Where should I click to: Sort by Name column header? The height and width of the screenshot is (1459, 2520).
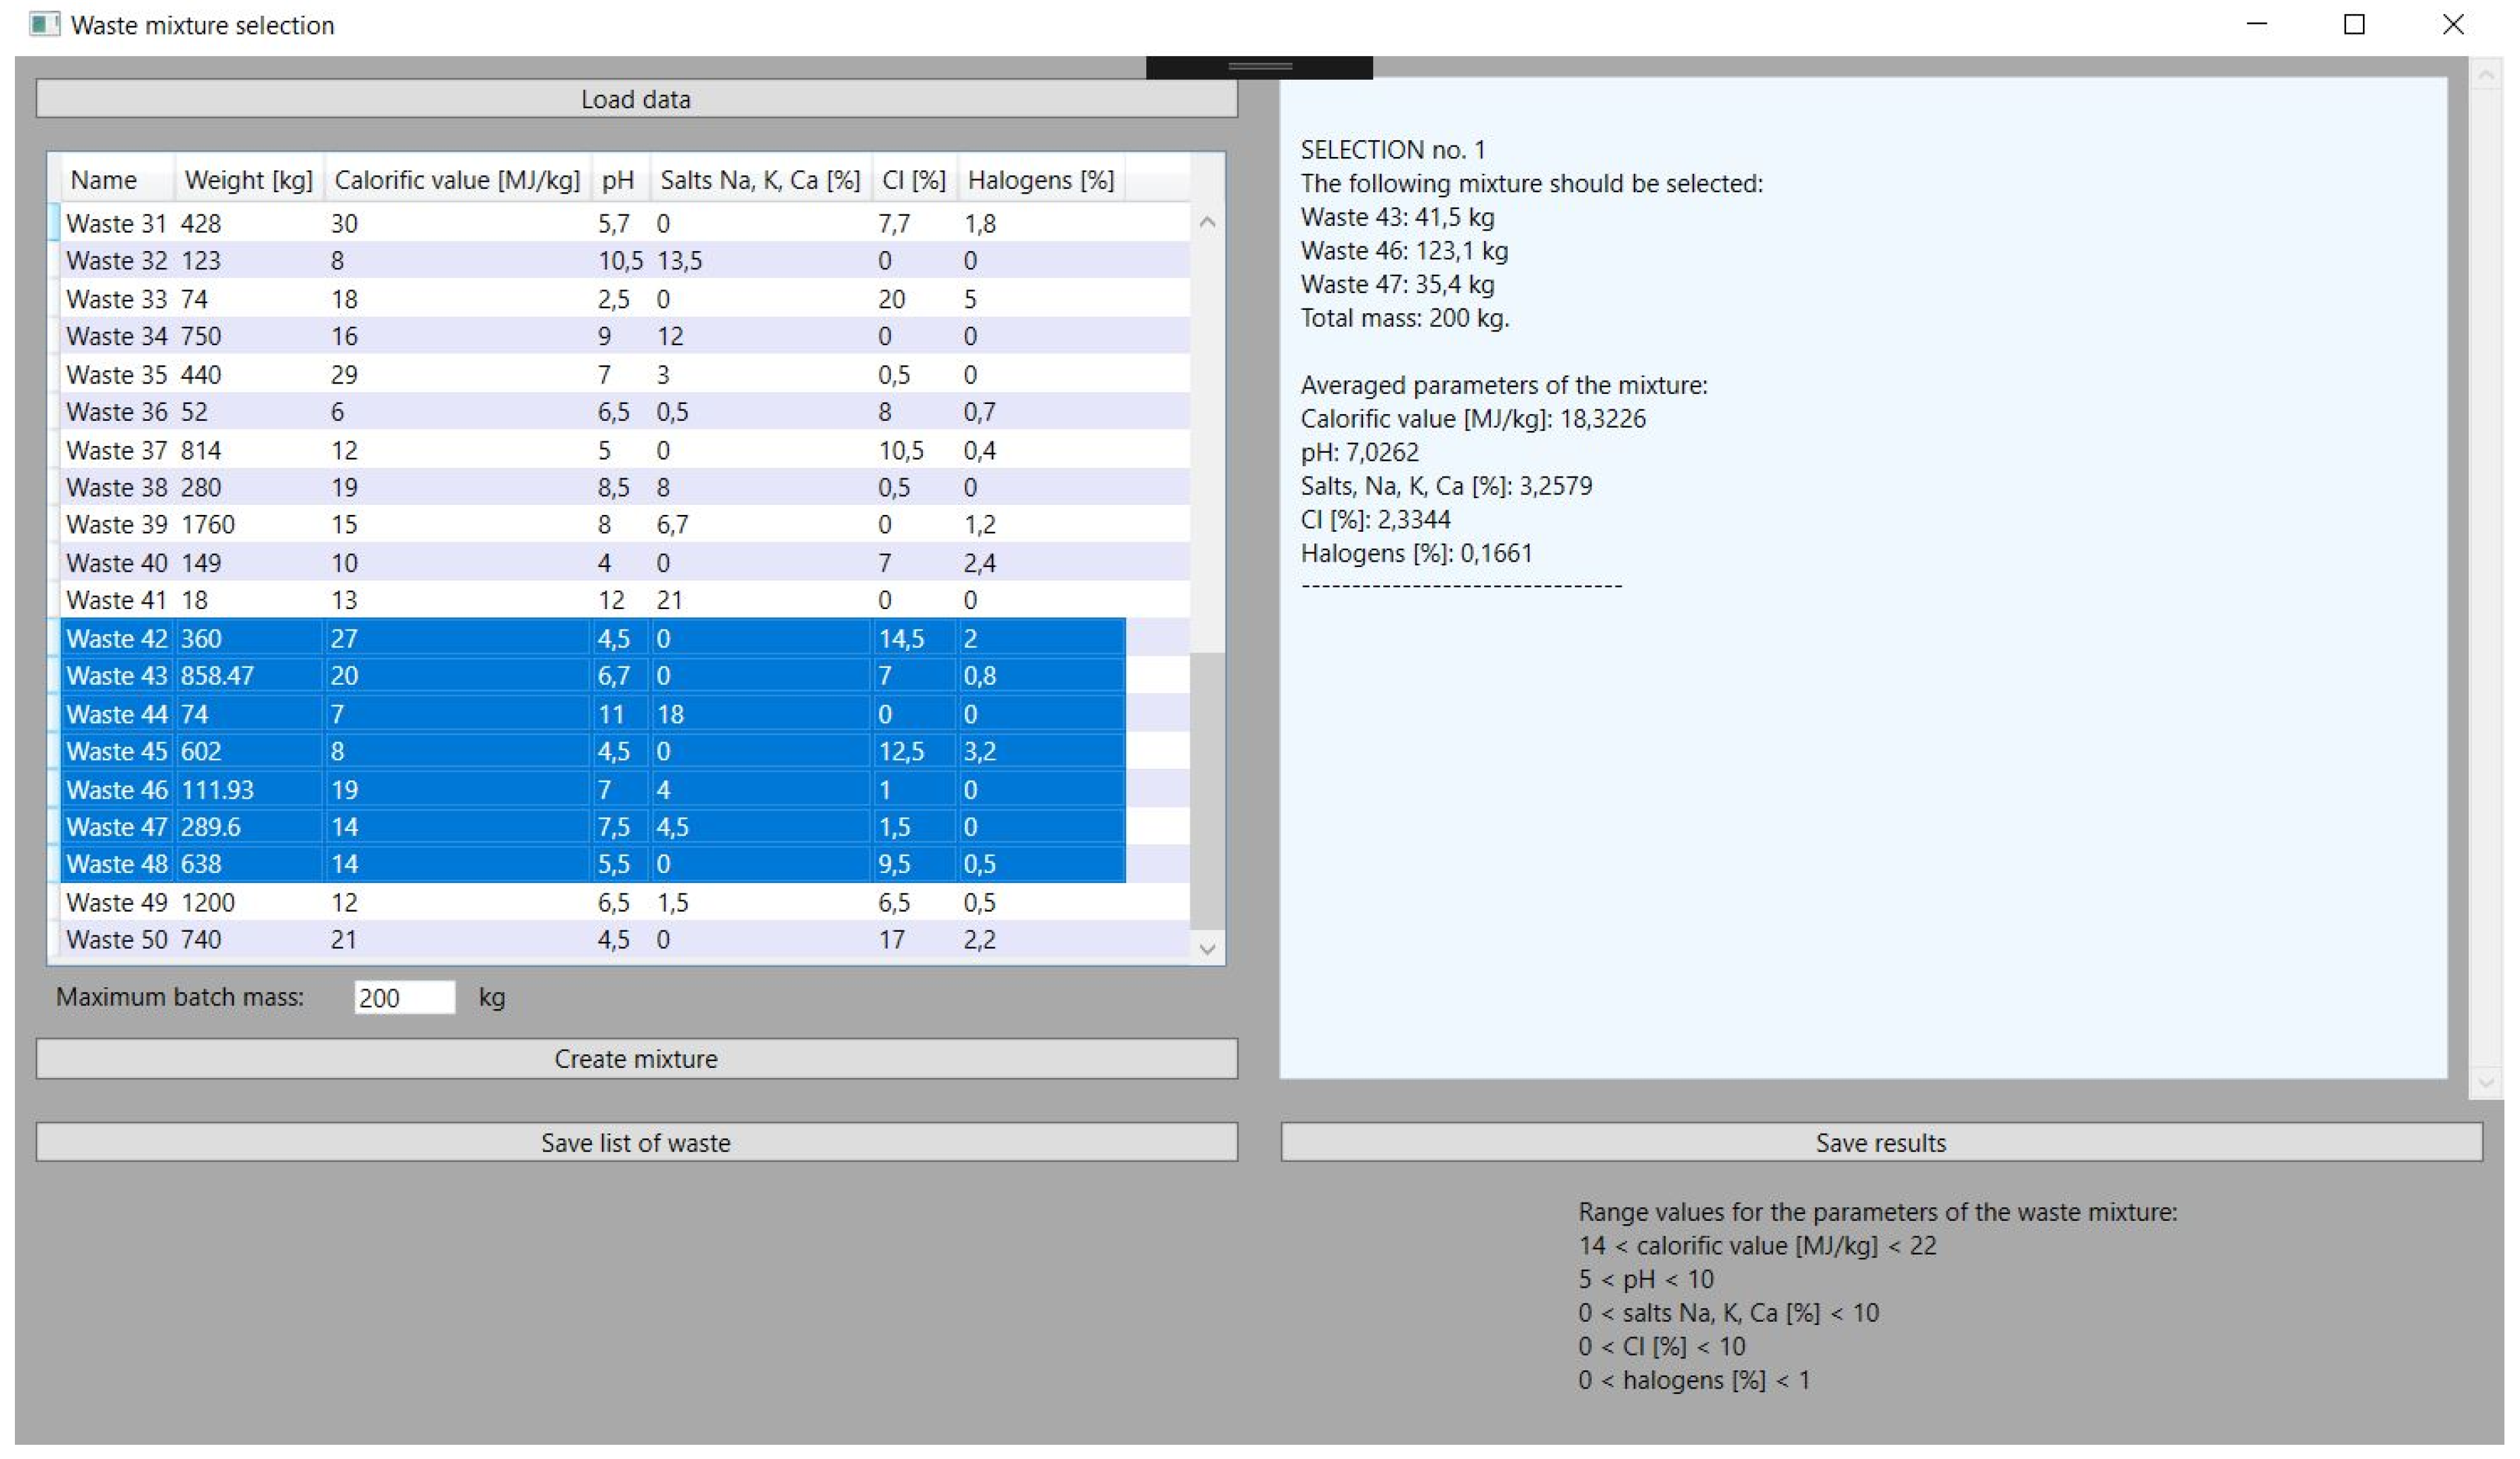coord(104,180)
